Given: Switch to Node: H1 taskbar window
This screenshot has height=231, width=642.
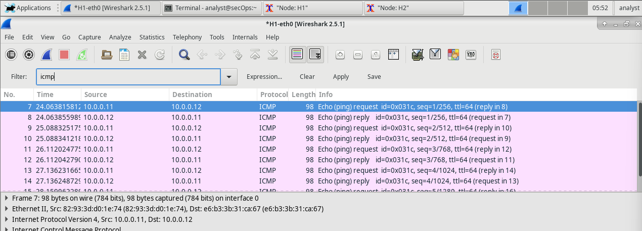Looking at the screenshot, I should pyautogui.click(x=312, y=8).
